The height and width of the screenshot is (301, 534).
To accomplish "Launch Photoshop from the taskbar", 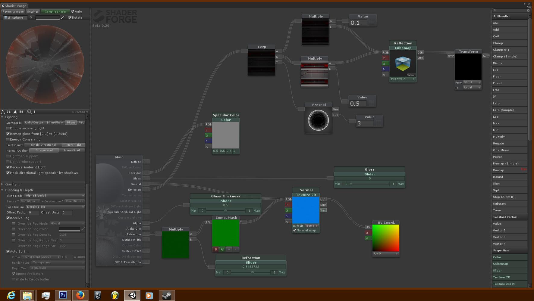I will [x=63, y=295].
